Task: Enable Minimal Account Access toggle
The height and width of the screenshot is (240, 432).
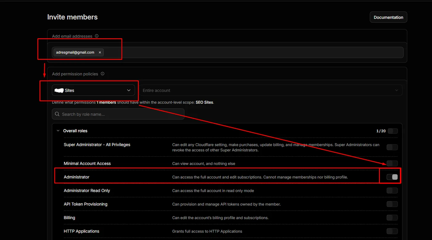Action: [392, 163]
